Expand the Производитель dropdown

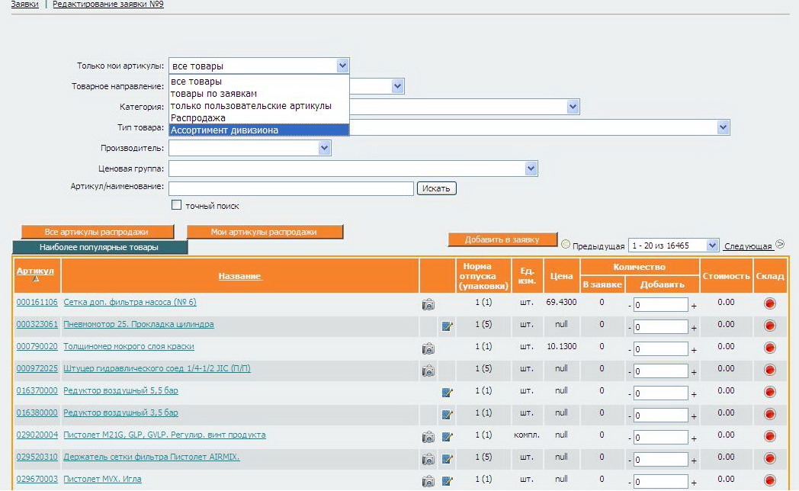click(325, 148)
